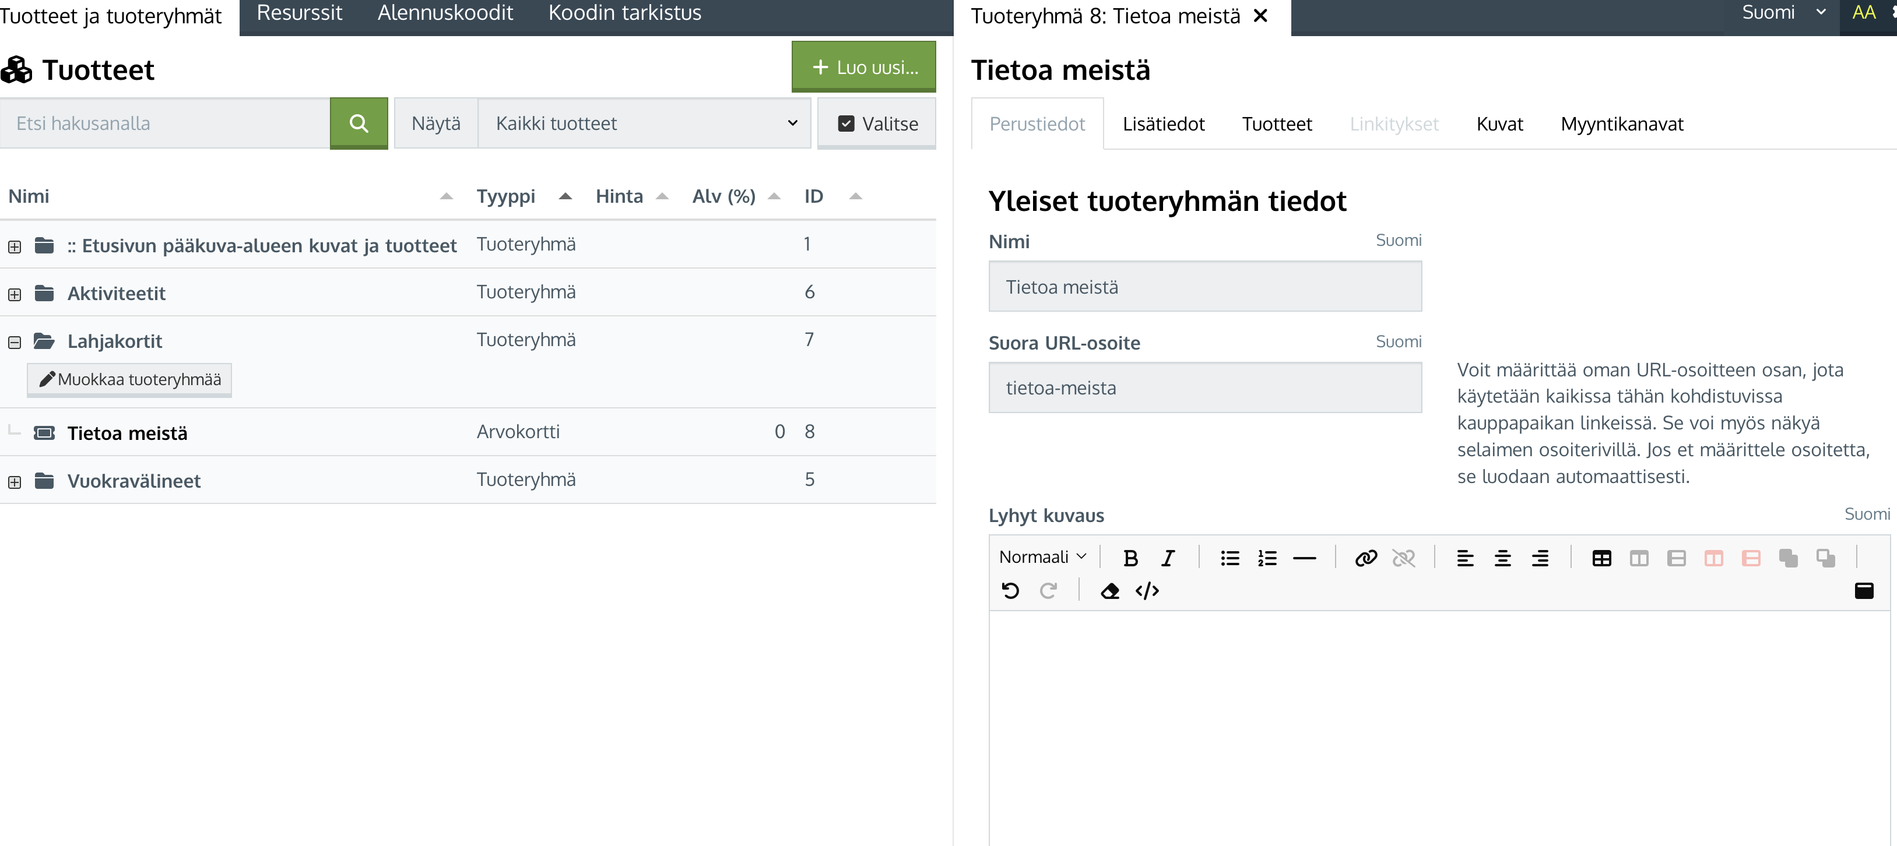This screenshot has height=846, width=1897.
Task: Click the split cells icon
Action: (x=1825, y=558)
